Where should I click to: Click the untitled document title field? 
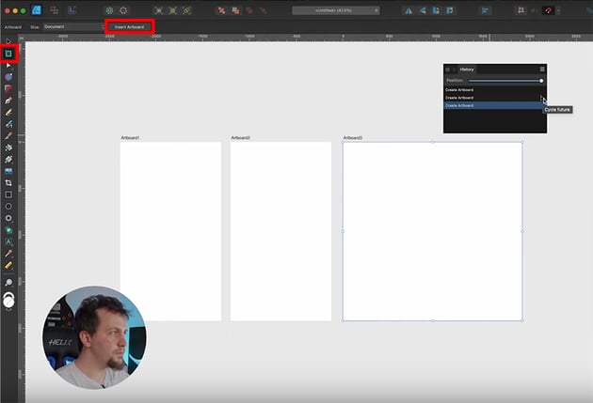click(x=335, y=10)
